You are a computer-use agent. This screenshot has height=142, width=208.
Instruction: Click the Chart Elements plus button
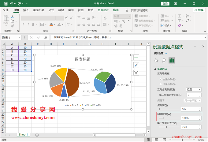coord(136,57)
